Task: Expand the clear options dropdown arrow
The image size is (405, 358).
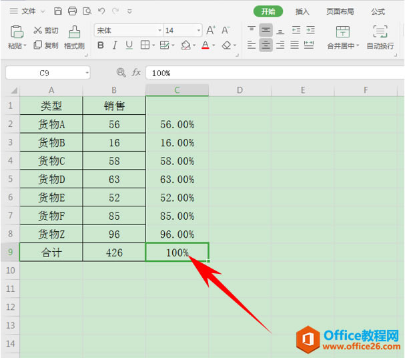Action: (x=235, y=45)
